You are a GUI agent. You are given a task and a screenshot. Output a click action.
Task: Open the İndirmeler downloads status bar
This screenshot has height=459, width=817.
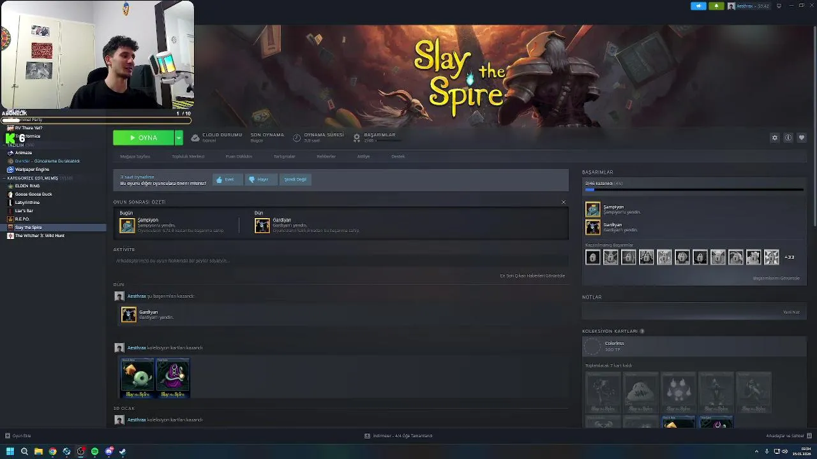[x=398, y=436]
